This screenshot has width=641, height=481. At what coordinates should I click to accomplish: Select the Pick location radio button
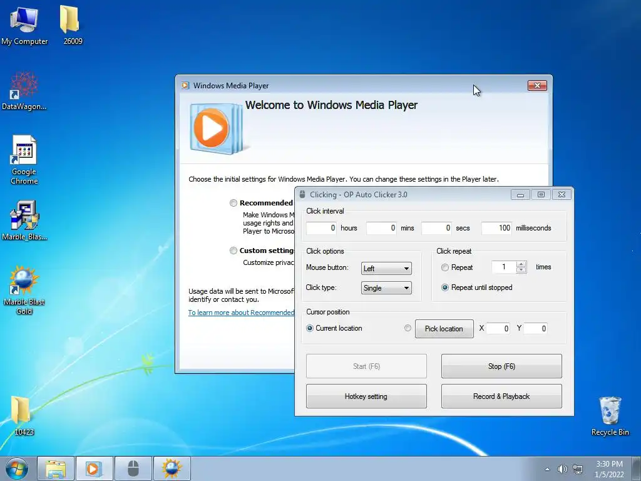click(x=408, y=328)
